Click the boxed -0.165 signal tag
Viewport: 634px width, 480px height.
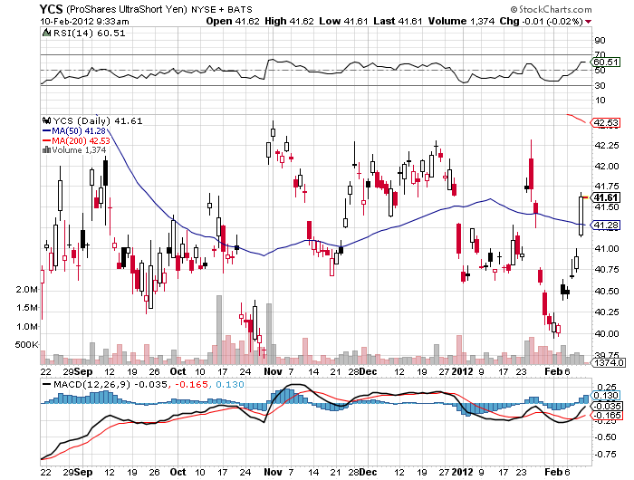[x=607, y=416]
